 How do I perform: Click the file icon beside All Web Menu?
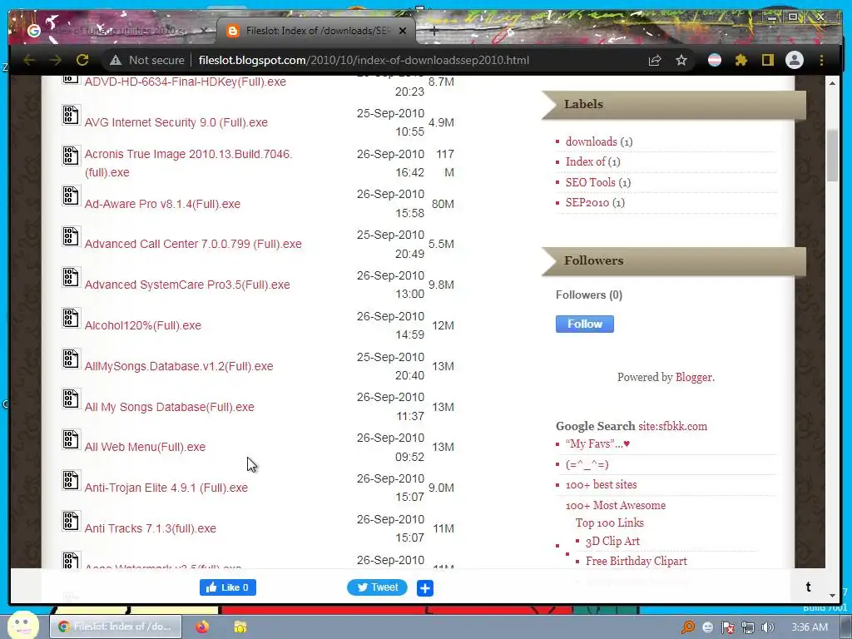click(x=71, y=439)
